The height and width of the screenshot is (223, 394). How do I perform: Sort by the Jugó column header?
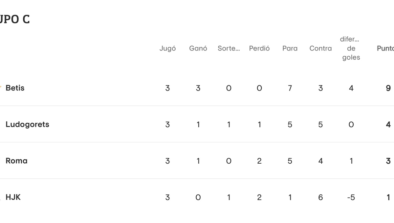(x=167, y=48)
